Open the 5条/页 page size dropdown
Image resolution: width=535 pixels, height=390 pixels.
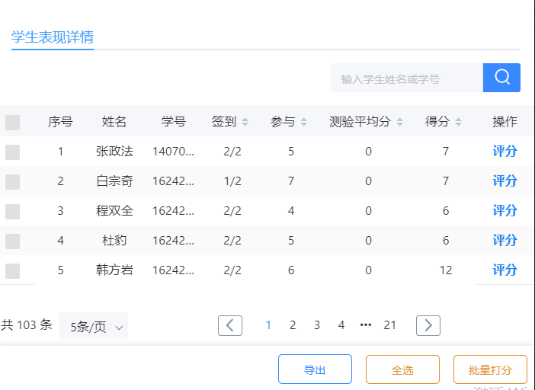[95, 326]
